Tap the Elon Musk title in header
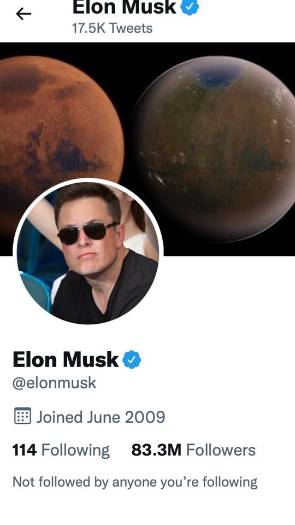This screenshot has height=525, width=295. 125,7
